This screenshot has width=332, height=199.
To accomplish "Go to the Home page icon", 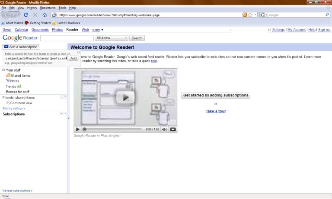I will pyautogui.click(x=45, y=15).
